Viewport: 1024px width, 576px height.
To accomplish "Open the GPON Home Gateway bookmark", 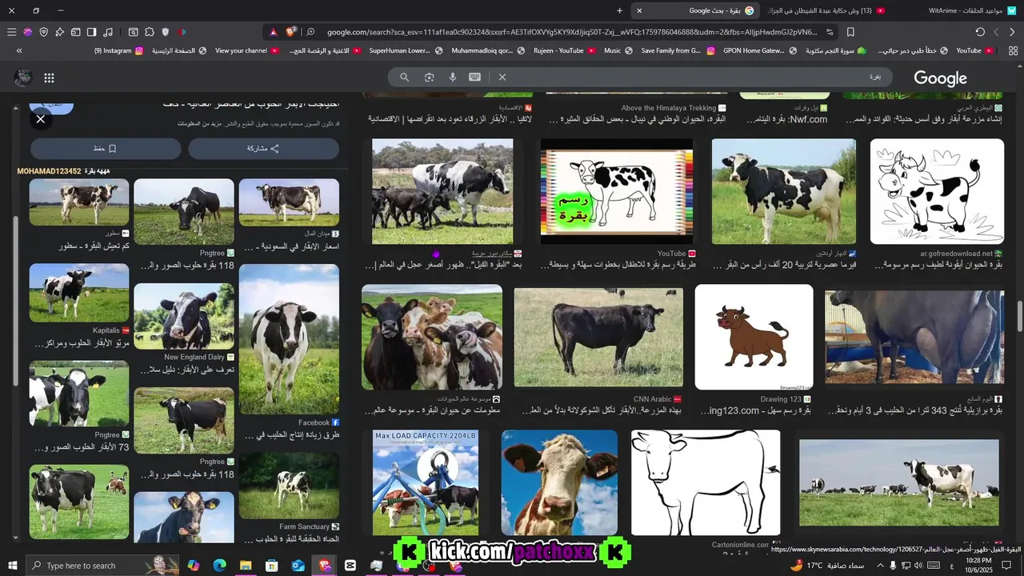I will coord(760,50).
